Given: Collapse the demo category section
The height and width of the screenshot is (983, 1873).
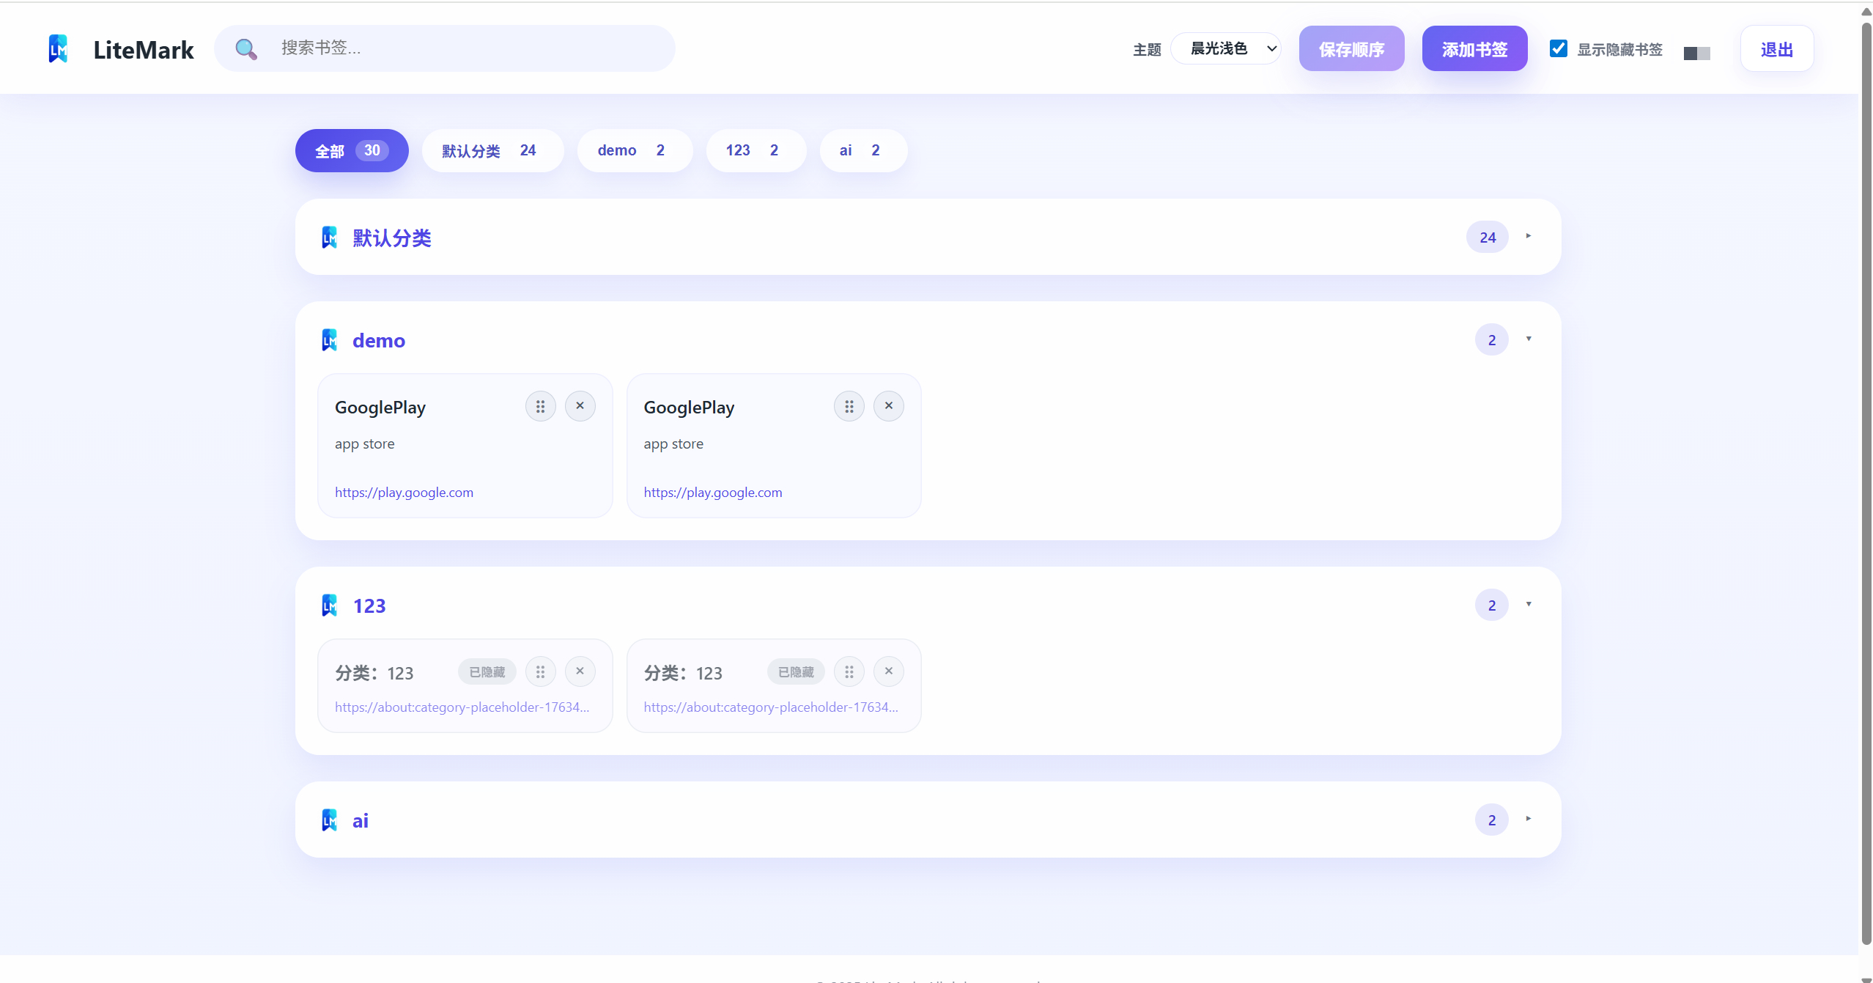Looking at the screenshot, I should pos(1529,339).
